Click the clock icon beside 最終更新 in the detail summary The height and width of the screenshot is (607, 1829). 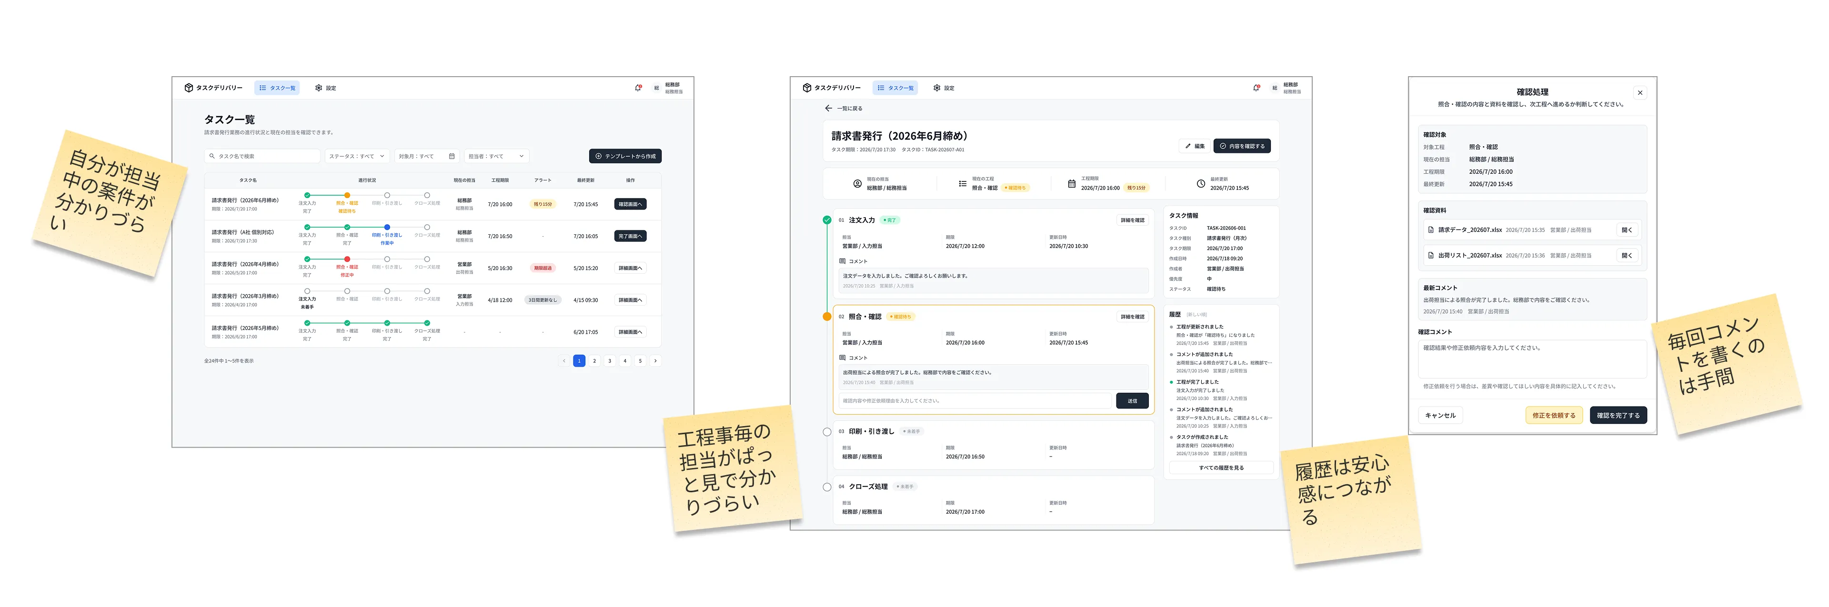(x=1201, y=184)
